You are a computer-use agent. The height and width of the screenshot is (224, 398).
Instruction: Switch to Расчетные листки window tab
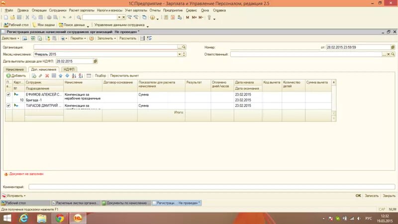tap(76, 203)
